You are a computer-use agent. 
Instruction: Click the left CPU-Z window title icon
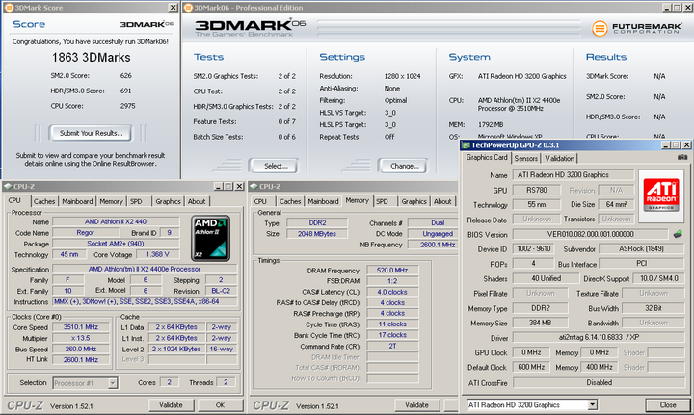coord(8,187)
